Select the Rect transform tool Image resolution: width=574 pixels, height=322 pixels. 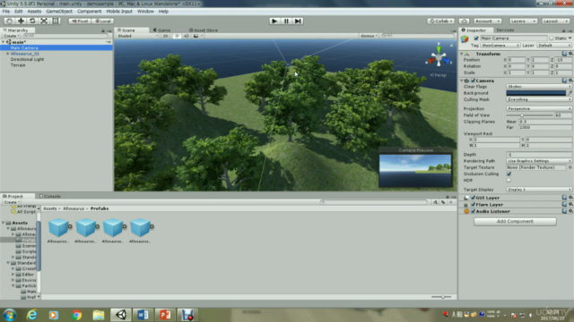pos(56,21)
